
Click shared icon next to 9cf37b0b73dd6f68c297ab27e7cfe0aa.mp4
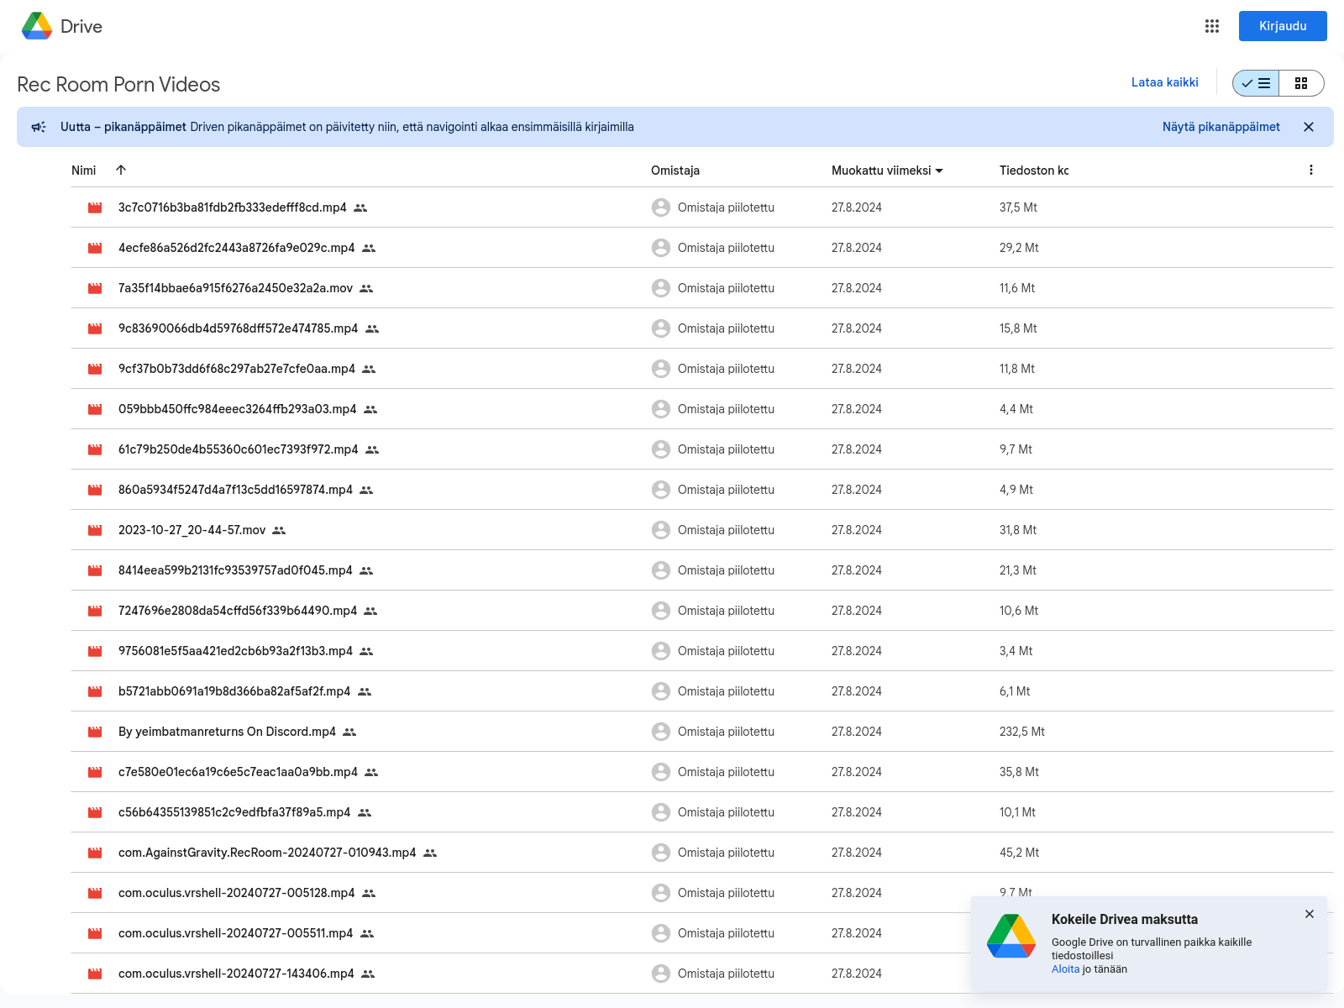[369, 369]
